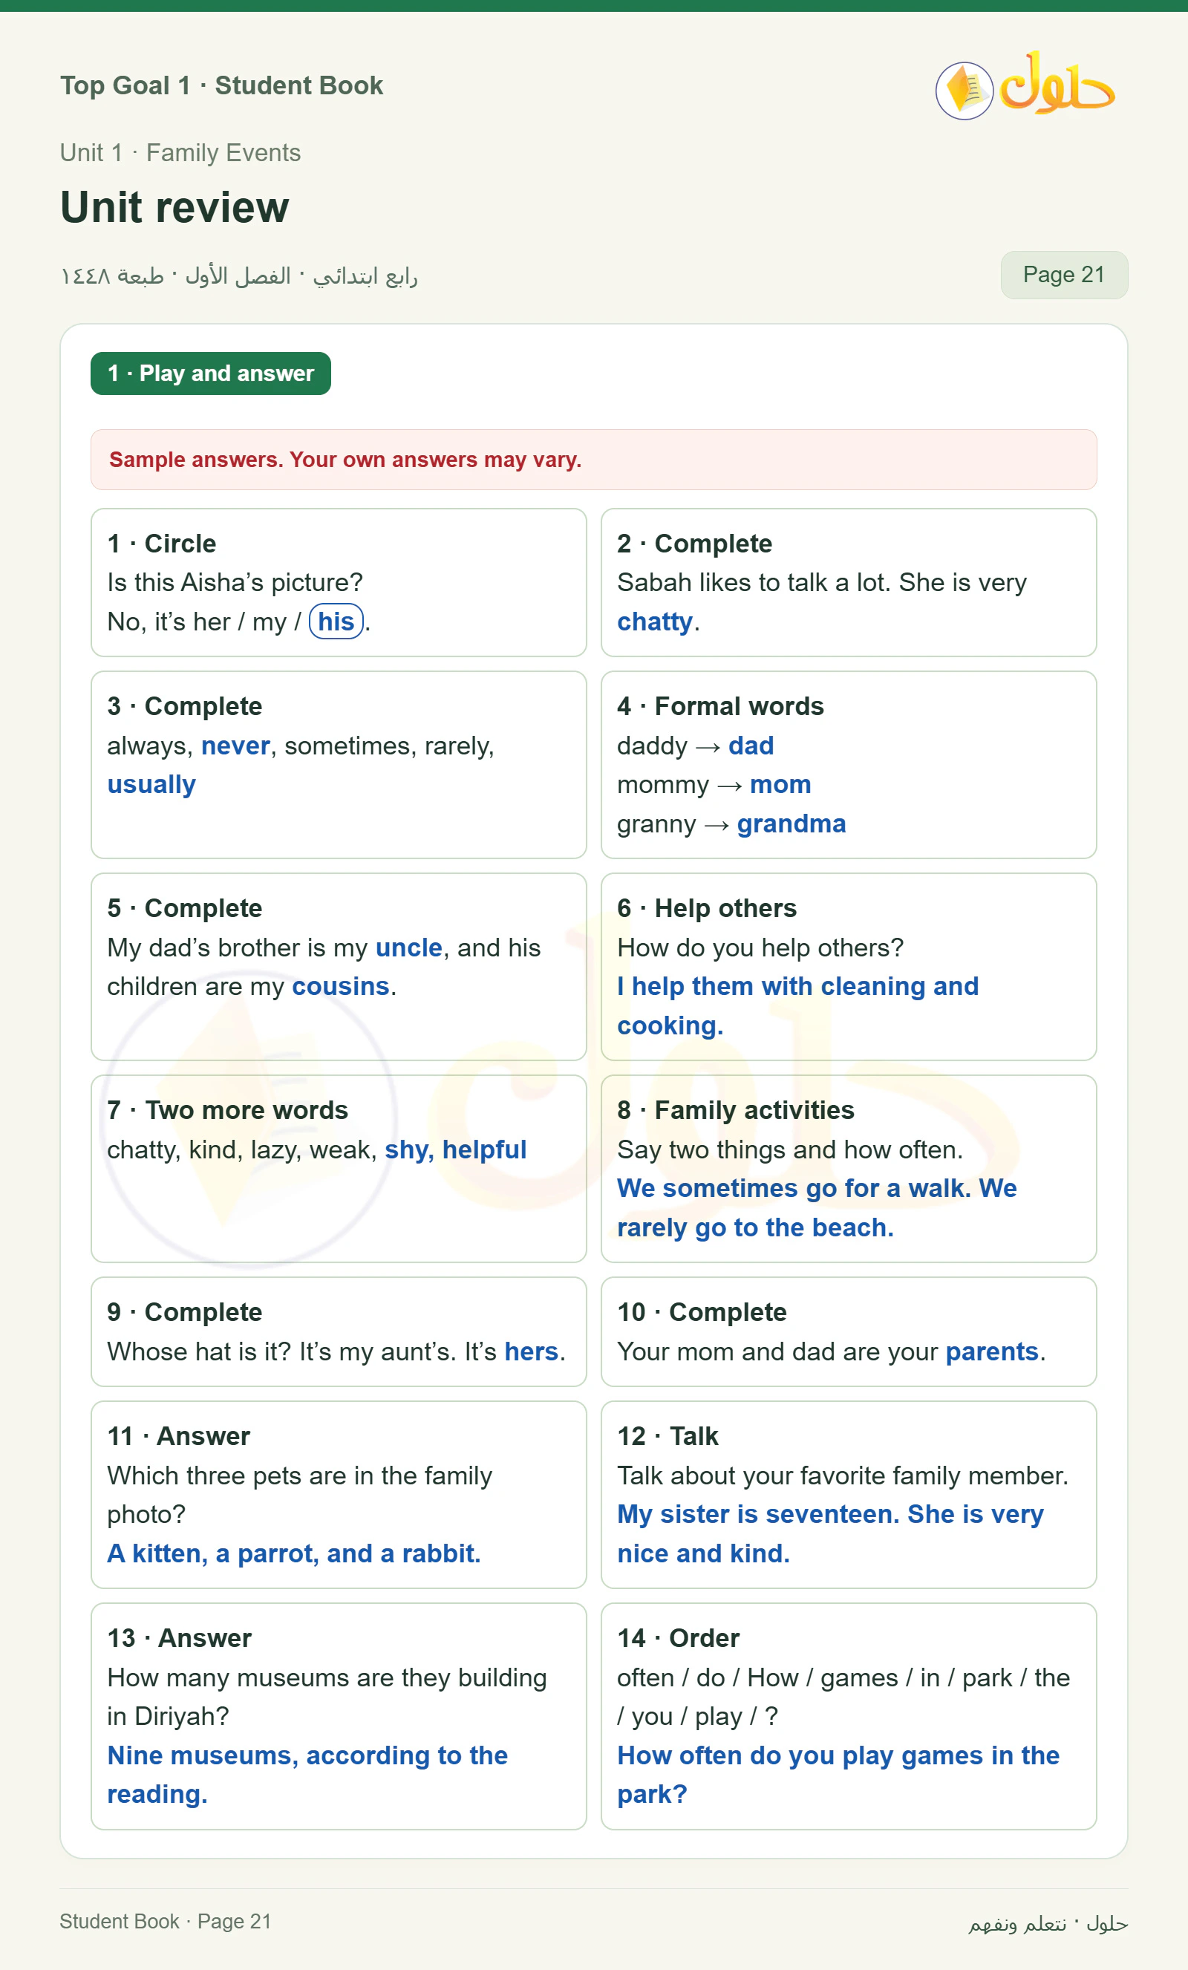Click the answer 'usually' in card 3
Image resolution: width=1188 pixels, height=1970 pixels.
(x=151, y=785)
